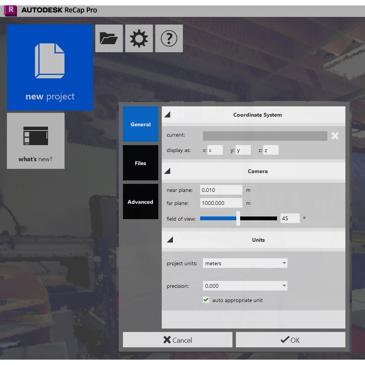365x365 pixels.
Task: Click the near plane input field
Action: (x=221, y=190)
